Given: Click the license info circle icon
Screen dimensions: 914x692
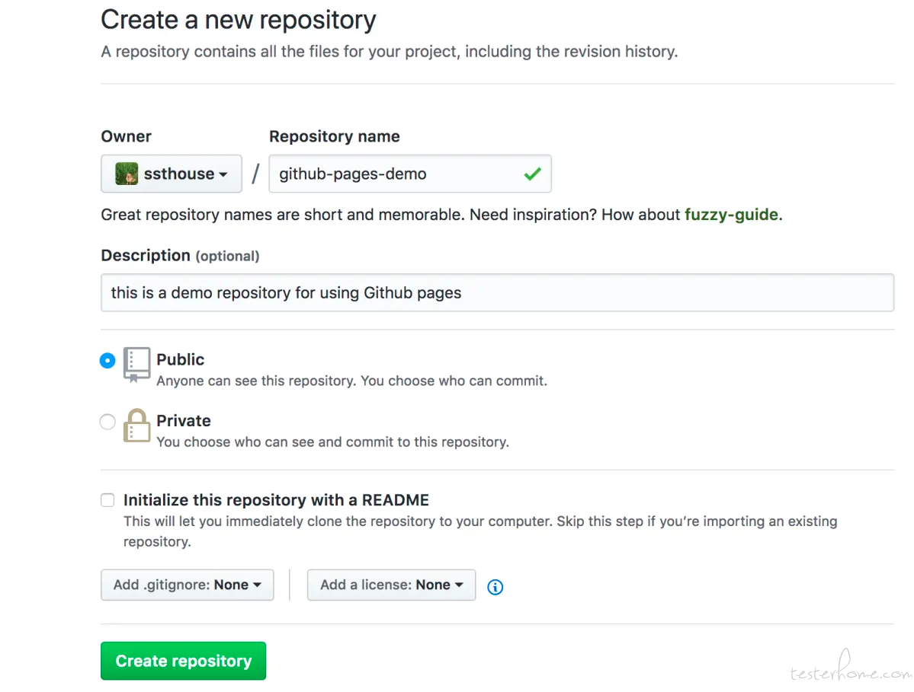Looking at the screenshot, I should tap(495, 587).
